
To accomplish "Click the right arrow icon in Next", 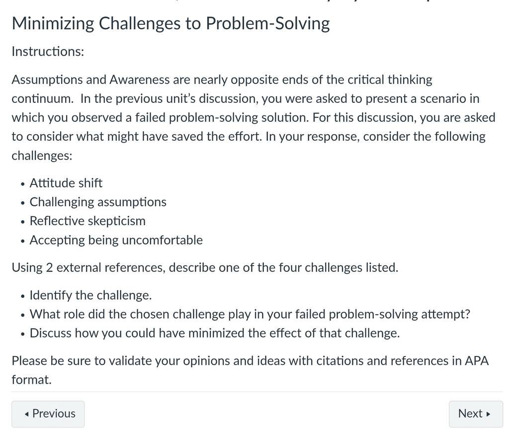I will [x=488, y=414].
